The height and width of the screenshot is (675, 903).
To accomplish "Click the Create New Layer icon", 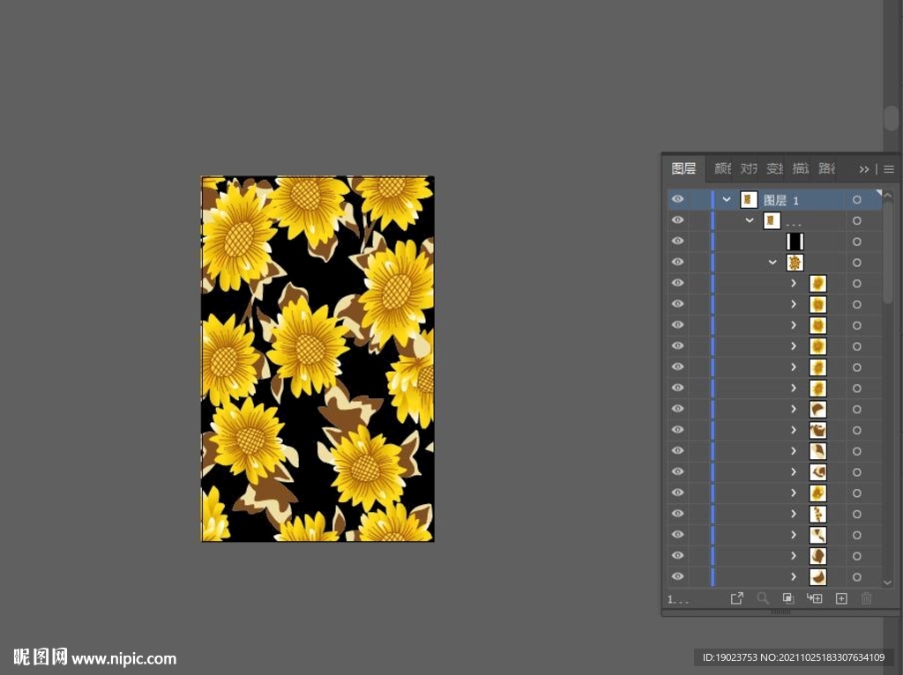I will tap(841, 598).
